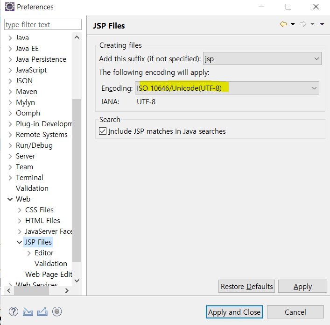Click tree scroll down arrow
The image size is (330, 325).
click(x=77, y=281)
